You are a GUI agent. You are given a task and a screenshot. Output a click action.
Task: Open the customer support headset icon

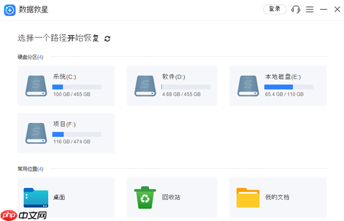[295, 9]
